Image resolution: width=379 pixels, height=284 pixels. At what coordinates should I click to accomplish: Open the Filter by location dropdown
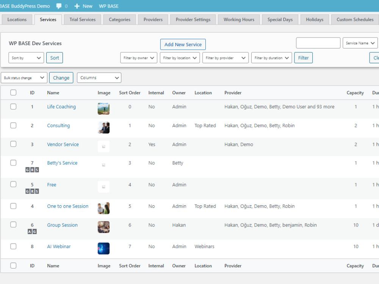180,58
